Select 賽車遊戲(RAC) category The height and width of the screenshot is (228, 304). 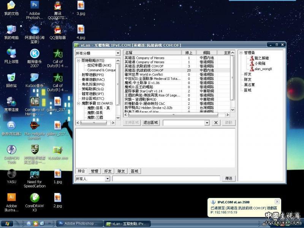(93, 79)
